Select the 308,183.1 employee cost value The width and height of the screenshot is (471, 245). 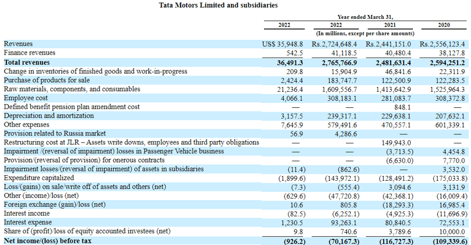pyautogui.click(x=342, y=98)
